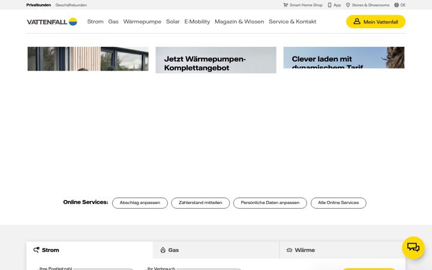
Task: Open the yellow chat bubble button
Action: coord(413,247)
